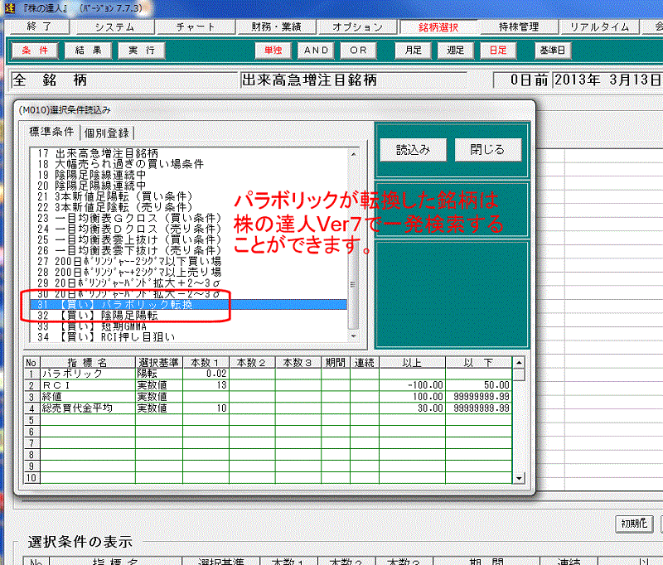Image resolution: width=663 pixels, height=565 pixels.
Task: Click indicator table scroll up arrow
Action: coord(519,363)
